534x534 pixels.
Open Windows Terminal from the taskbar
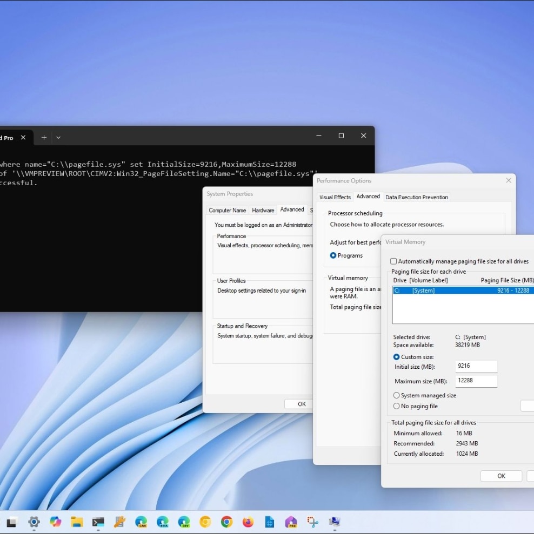(98, 522)
